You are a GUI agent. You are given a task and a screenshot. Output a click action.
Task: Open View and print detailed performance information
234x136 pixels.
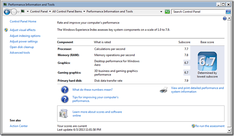point(197,90)
